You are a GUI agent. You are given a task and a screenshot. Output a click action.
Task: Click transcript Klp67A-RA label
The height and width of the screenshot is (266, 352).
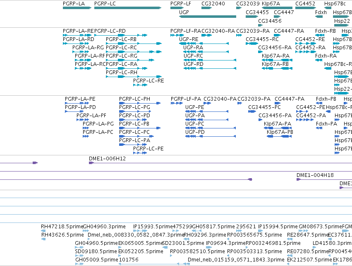point(275,56)
